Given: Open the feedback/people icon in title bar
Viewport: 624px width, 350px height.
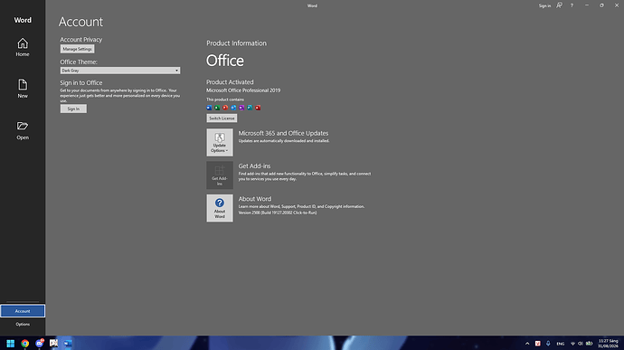Looking at the screenshot, I should 559,5.
